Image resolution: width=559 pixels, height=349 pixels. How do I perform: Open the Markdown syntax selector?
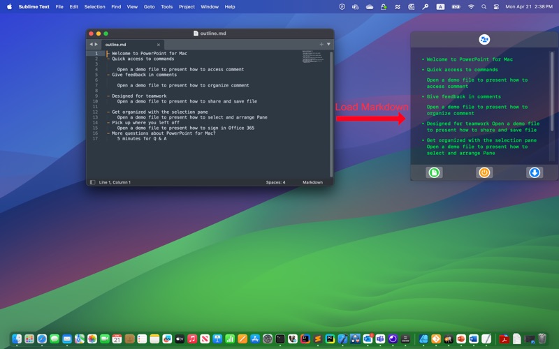312,182
